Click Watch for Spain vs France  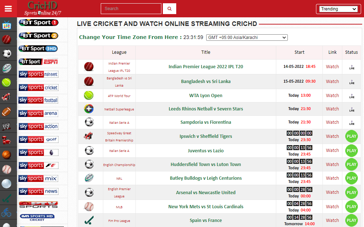click(x=332, y=220)
